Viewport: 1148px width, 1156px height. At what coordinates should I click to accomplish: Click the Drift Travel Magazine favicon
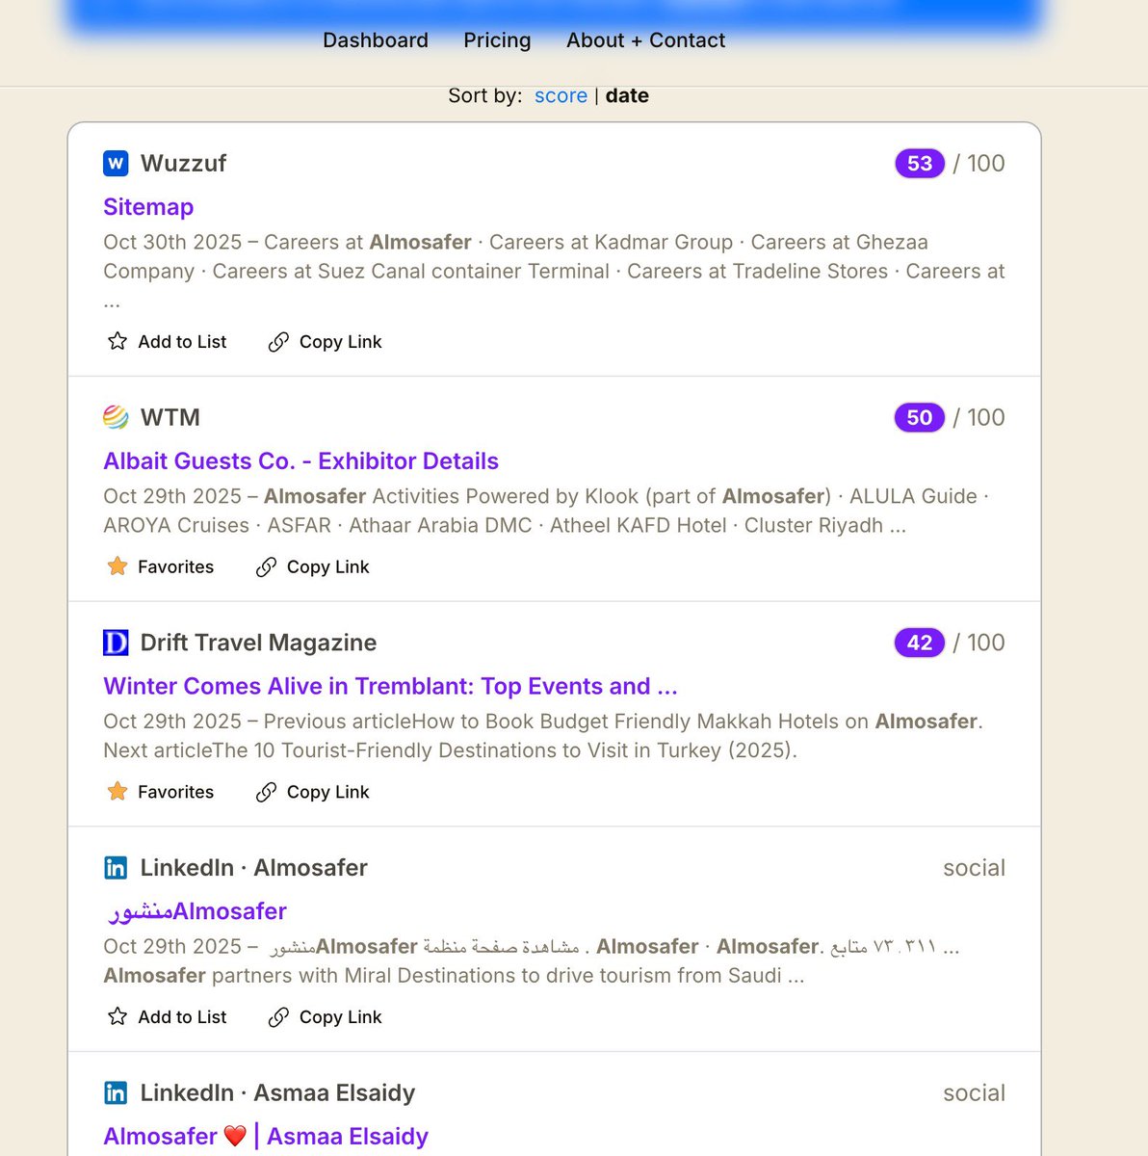coord(116,643)
